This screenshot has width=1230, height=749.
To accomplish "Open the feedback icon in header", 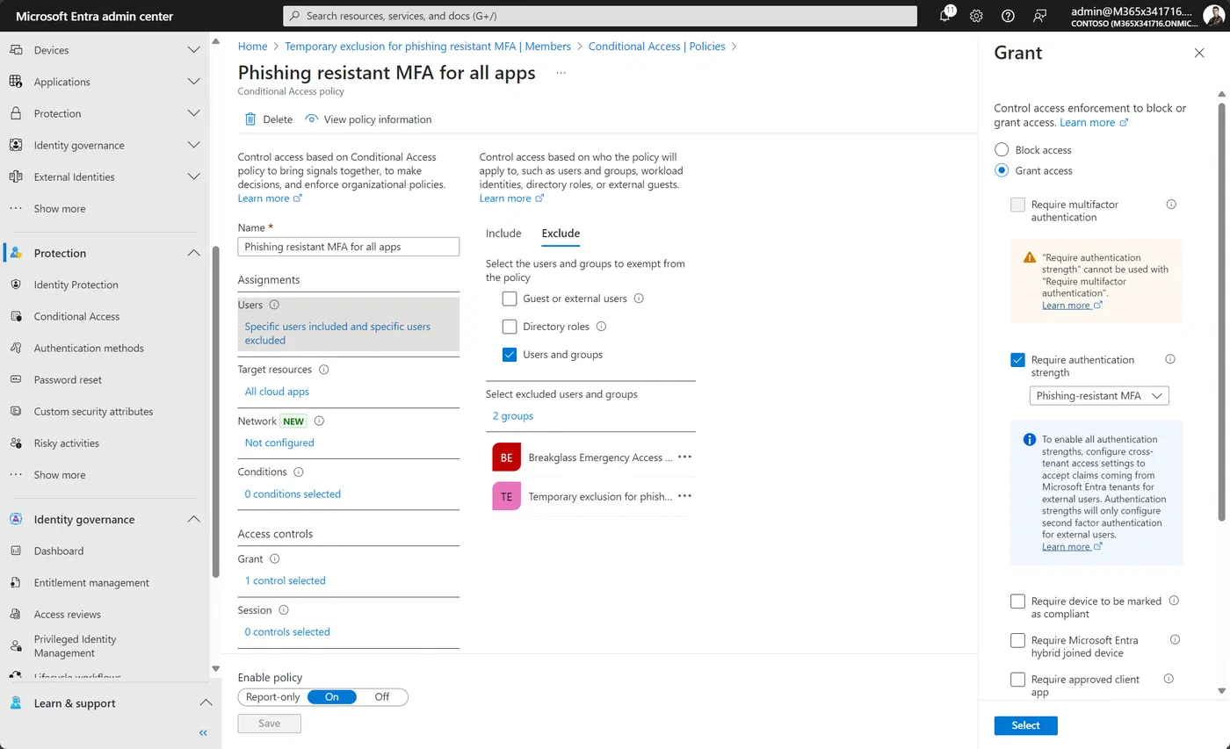I will point(1040,16).
